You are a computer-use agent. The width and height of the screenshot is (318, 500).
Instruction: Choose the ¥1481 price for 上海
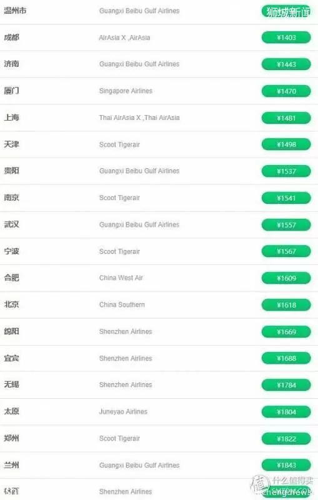(286, 118)
